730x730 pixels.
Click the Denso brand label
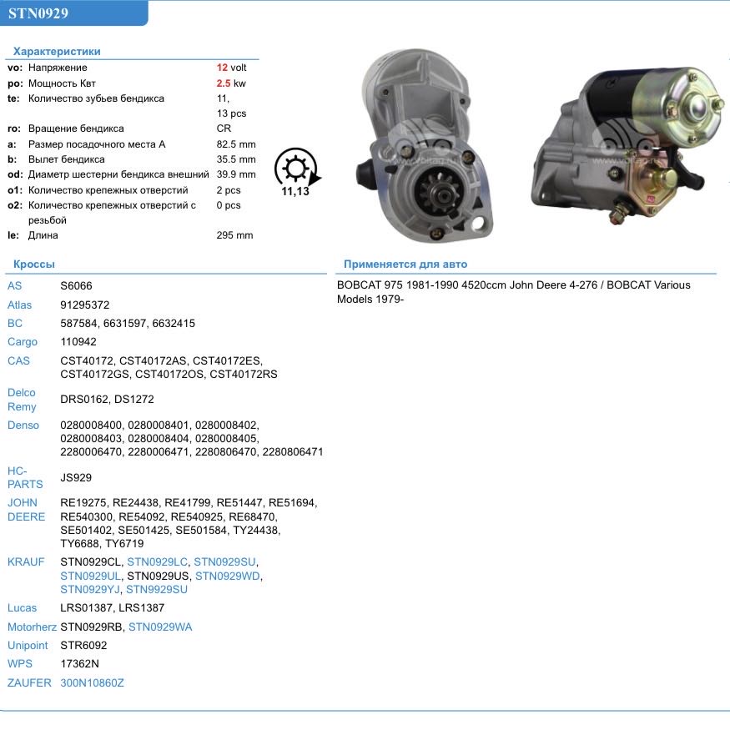tap(23, 425)
